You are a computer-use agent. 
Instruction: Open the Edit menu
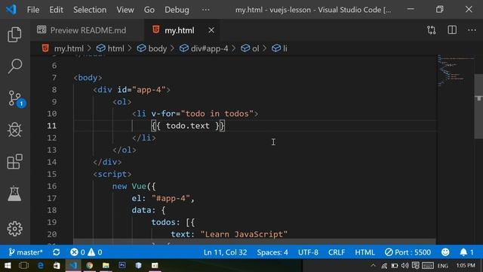click(x=56, y=10)
